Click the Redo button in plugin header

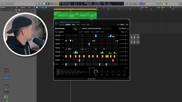point(88,25)
